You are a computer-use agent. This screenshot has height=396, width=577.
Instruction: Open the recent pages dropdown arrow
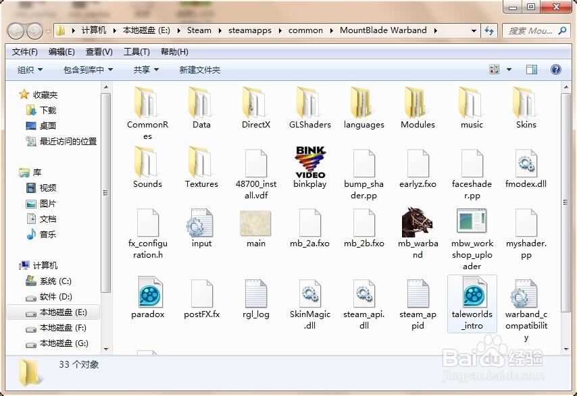coord(48,31)
